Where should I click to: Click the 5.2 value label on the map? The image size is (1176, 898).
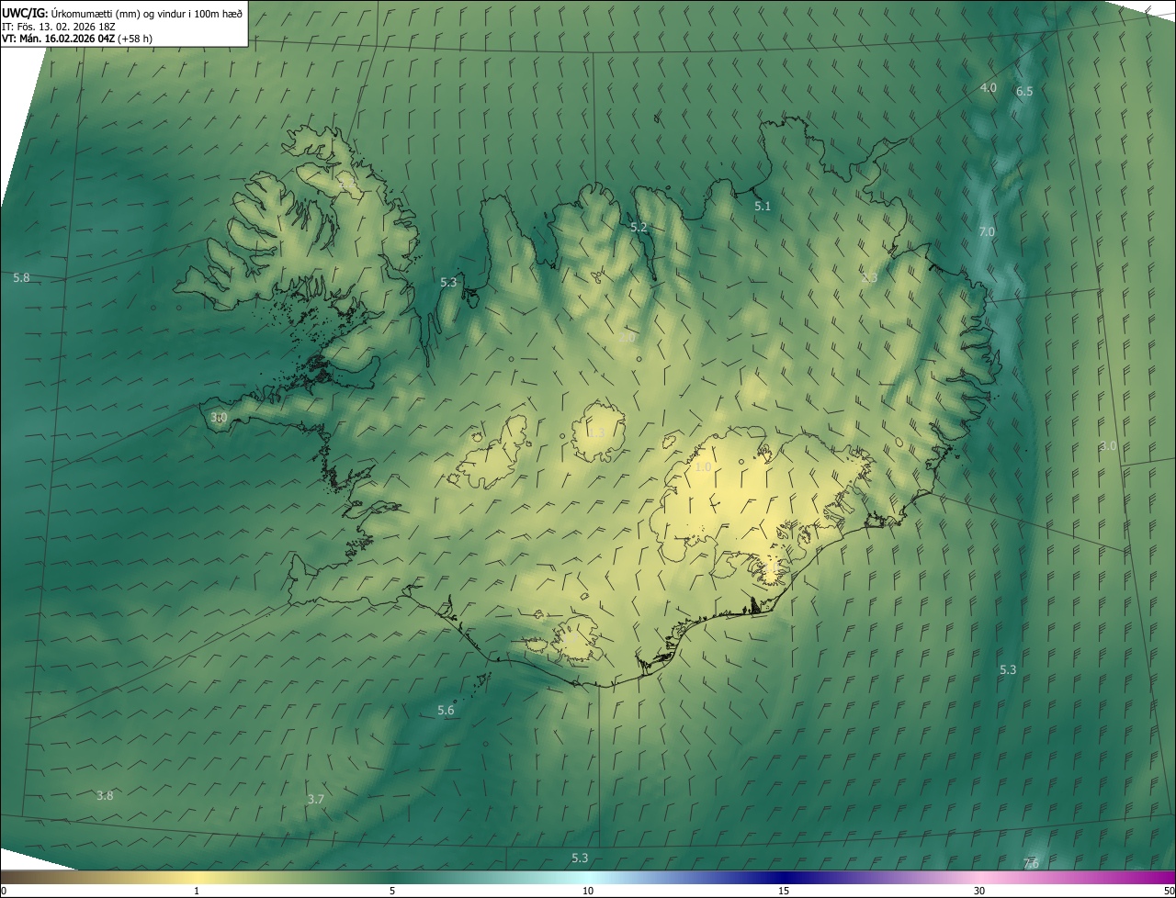point(639,227)
